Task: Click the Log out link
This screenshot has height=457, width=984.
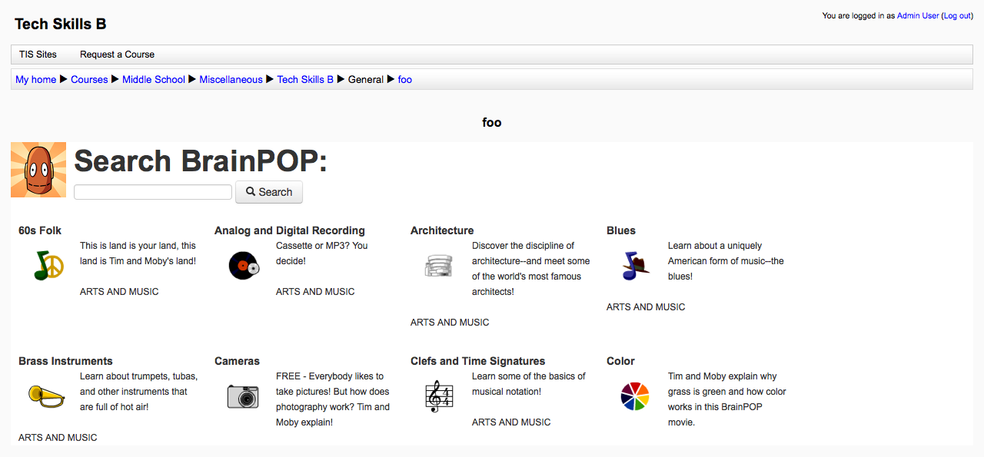Action: (x=958, y=15)
